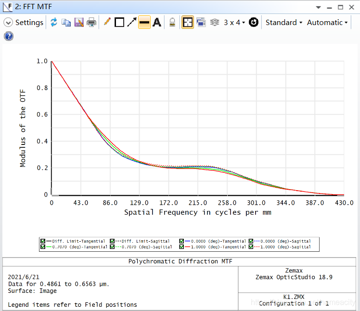Close the FFT MTF window
The image size is (360, 311).
point(351,7)
